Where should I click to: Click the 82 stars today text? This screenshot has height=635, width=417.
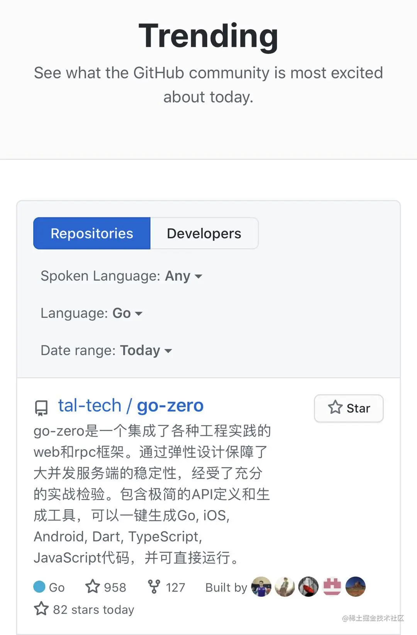[93, 610]
